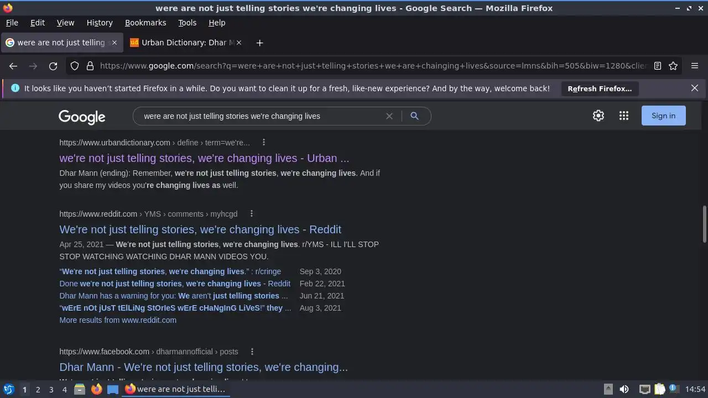The height and width of the screenshot is (398, 708).
Task: Open the Tools menu
Action: (187, 23)
